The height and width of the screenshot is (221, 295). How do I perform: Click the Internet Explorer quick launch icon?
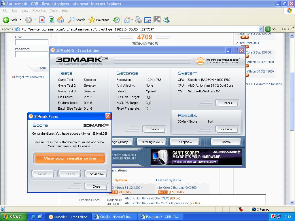coord(34,217)
